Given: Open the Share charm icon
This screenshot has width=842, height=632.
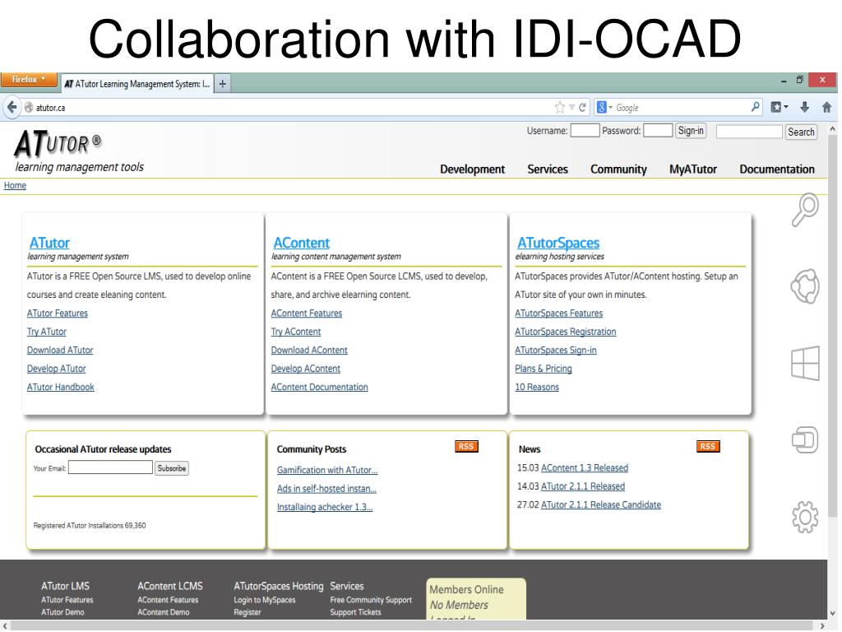Looking at the screenshot, I should (x=806, y=286).
